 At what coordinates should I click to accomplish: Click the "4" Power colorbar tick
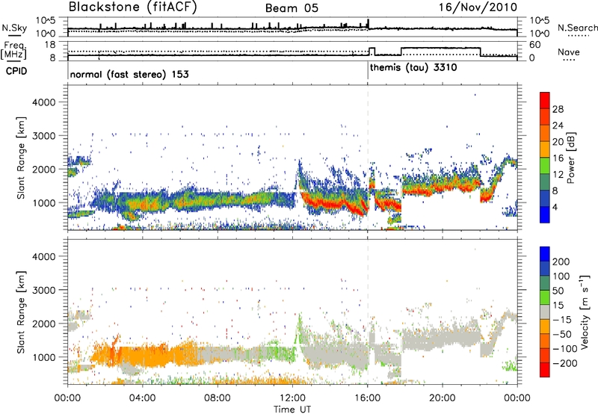pos(555,207)
